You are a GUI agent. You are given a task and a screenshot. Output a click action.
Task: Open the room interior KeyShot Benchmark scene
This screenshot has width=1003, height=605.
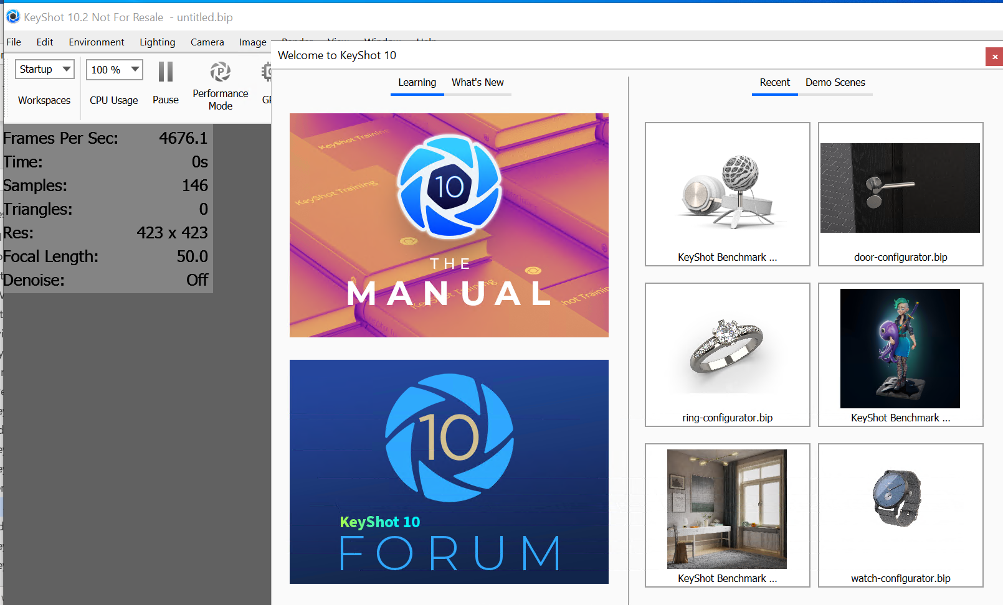727,515
